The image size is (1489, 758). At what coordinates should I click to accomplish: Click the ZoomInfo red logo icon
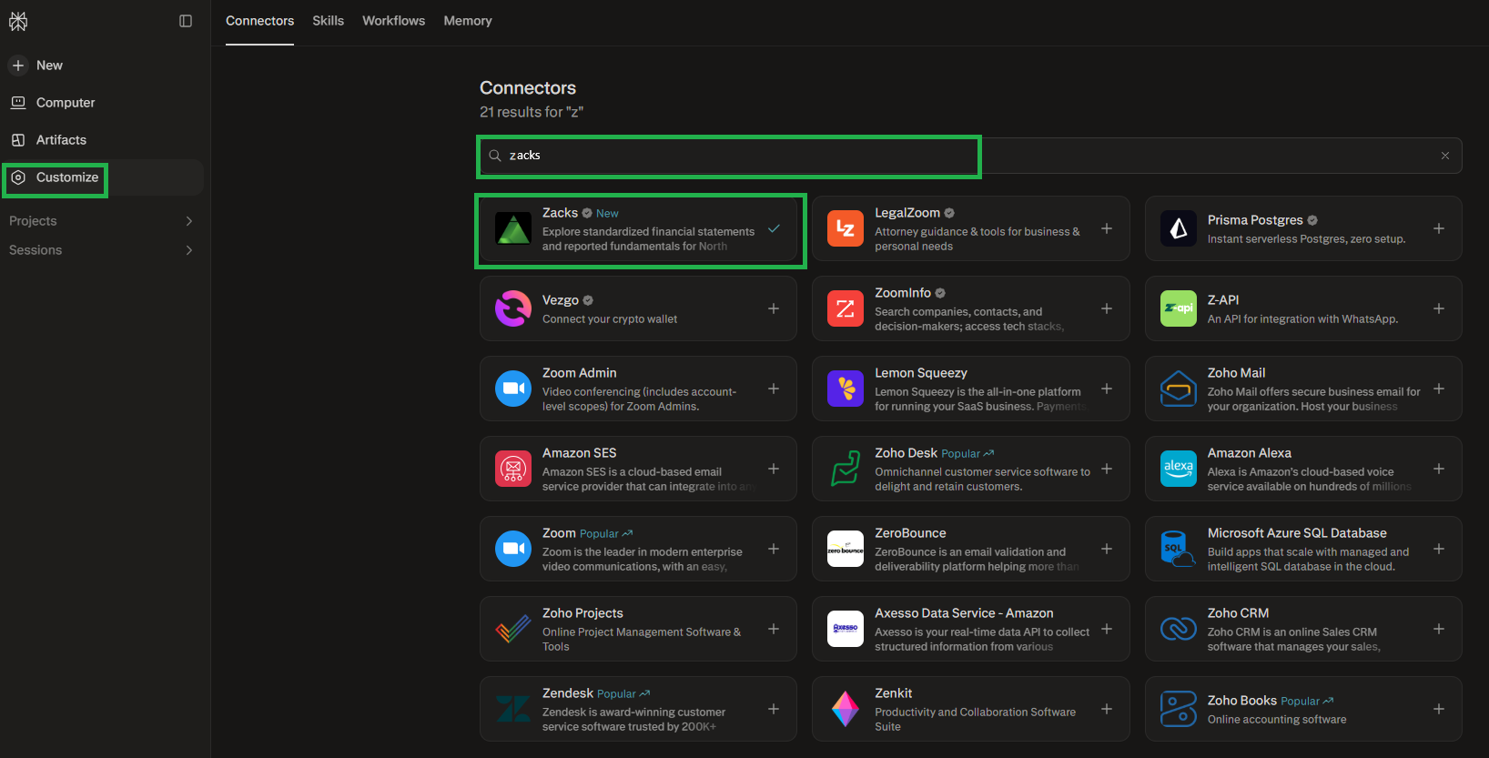click(x=846, y=308)
